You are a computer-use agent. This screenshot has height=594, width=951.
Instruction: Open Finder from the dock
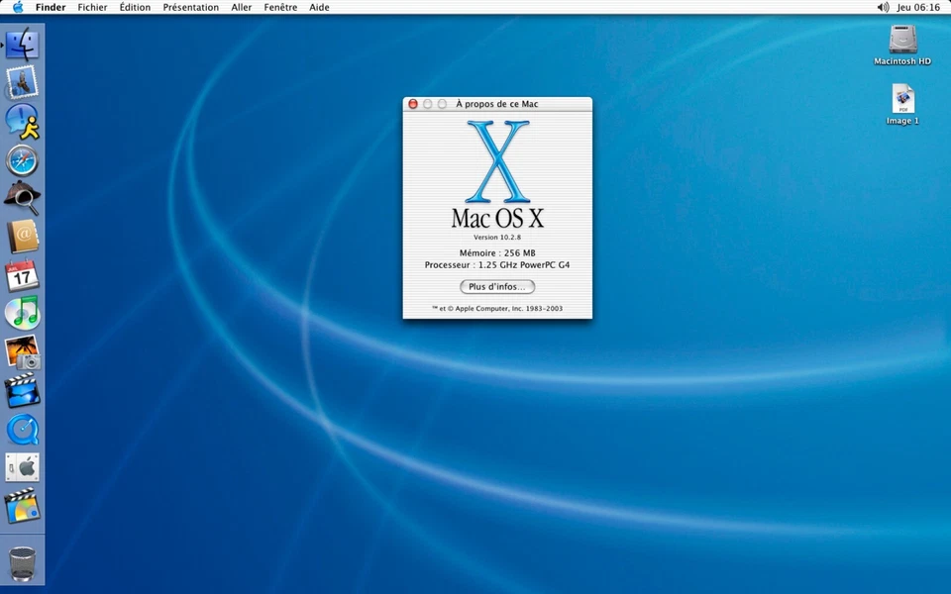(x=22, y=45)
